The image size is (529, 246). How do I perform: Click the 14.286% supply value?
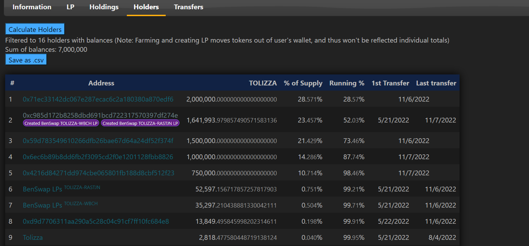pos(310,157)
